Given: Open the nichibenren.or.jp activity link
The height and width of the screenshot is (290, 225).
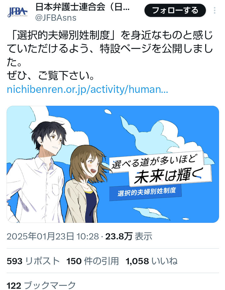Looking at the screenshot, I should tap(87, 89).
